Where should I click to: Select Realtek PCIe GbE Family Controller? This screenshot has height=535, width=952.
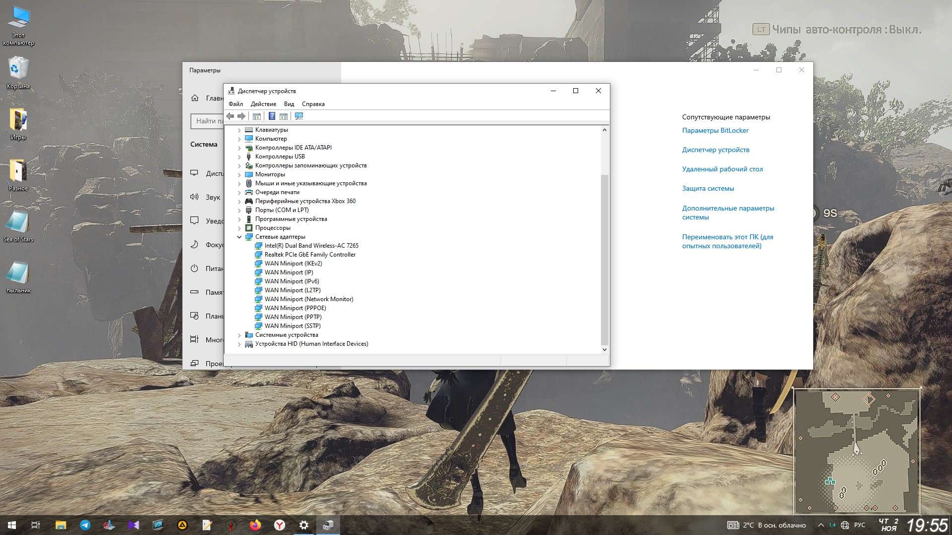click(309, 255)
